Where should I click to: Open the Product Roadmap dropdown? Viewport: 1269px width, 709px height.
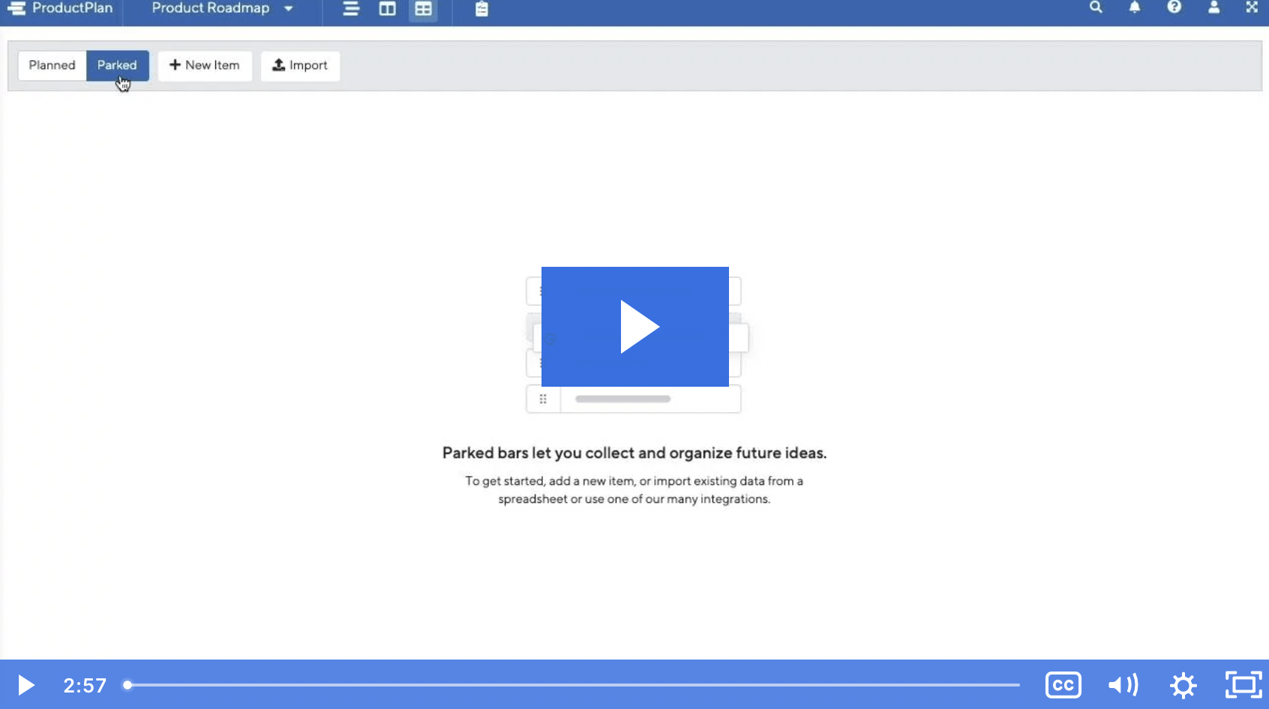[222, 8]
